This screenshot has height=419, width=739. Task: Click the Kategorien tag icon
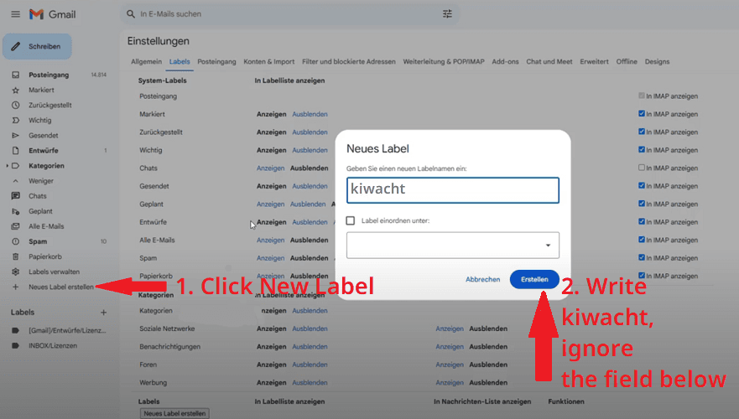[16, 166]
